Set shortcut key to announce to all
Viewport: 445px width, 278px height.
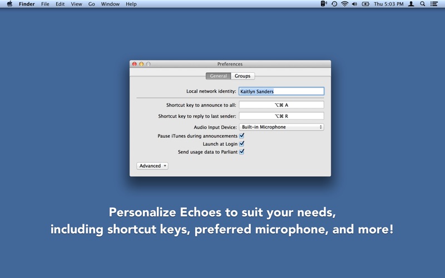tap(281, 105)
